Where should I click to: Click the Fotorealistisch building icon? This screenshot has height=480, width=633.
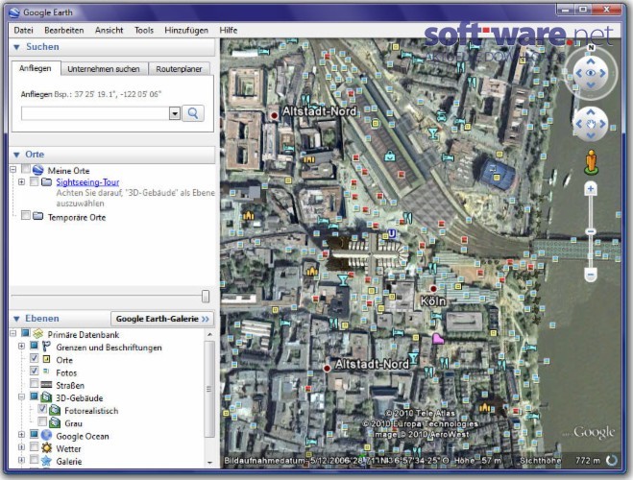click(55, 410)
